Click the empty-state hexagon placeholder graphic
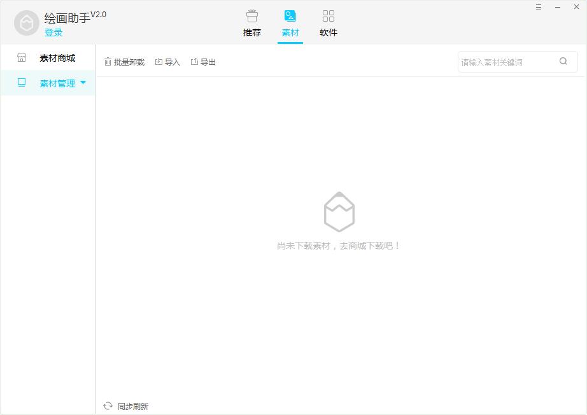This screenshot has height=415, width=587. [339, 211]
